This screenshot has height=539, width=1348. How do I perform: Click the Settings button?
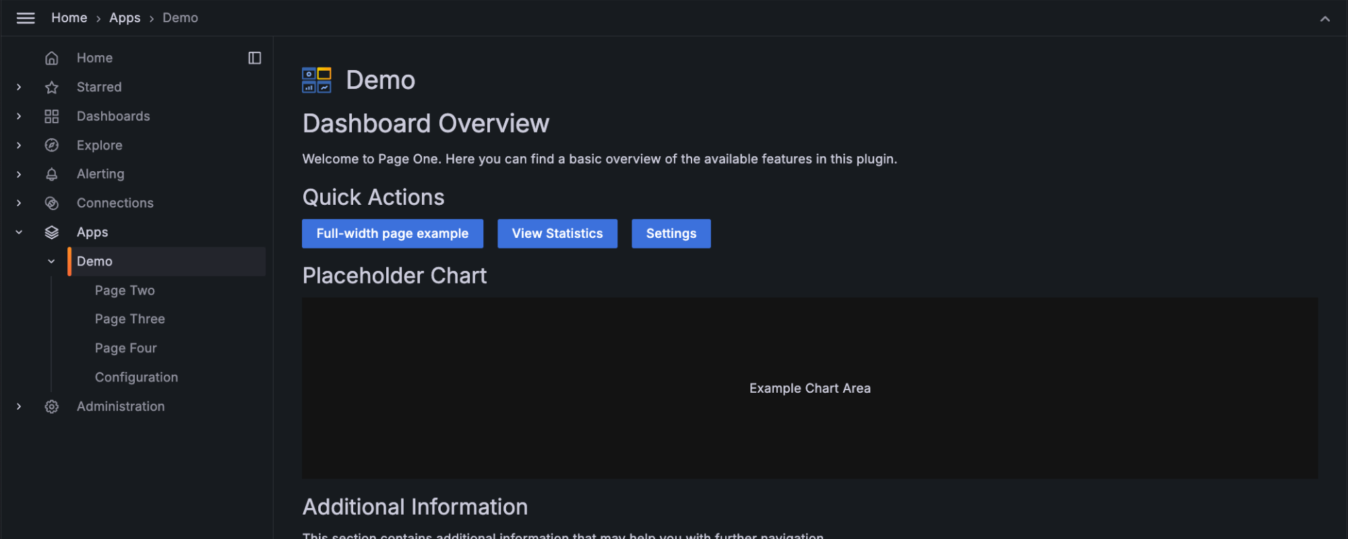(671, 234)
